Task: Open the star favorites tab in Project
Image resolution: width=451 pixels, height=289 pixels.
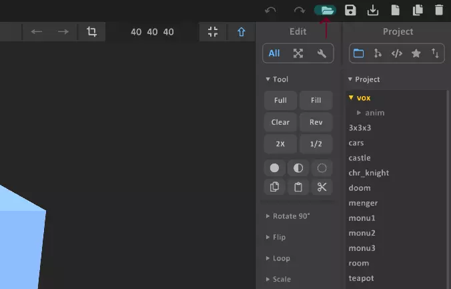Action: click(x=416, y=53)
